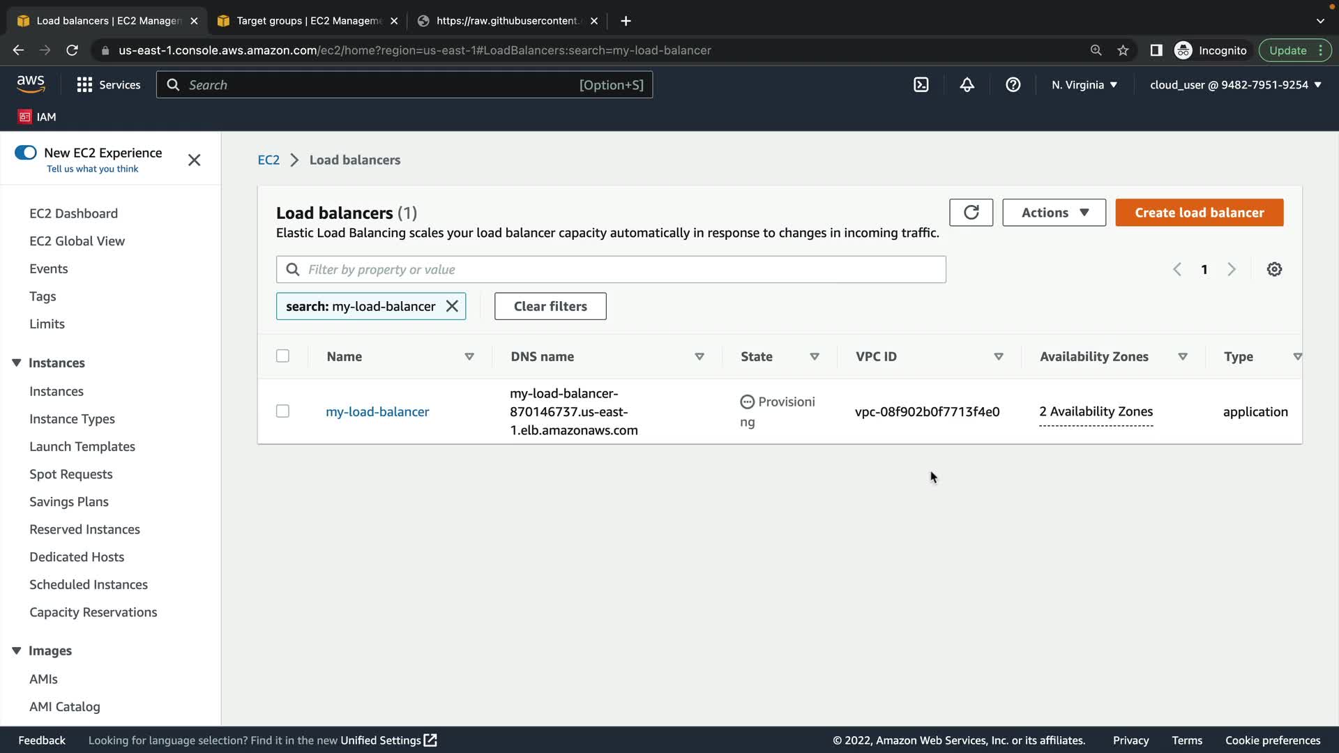Open AWS CloudShell terminal icon
The width and height of the screenshot is (1339, 753).
coord(921,84)
